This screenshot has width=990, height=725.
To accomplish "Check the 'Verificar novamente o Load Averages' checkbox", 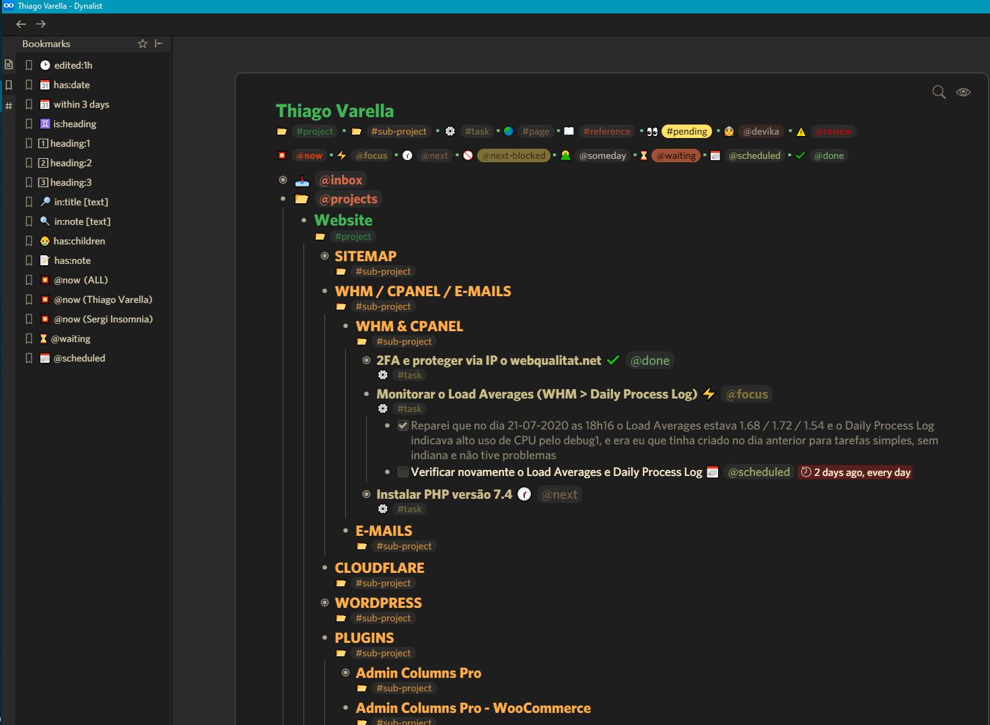I will tap(403, 472).
